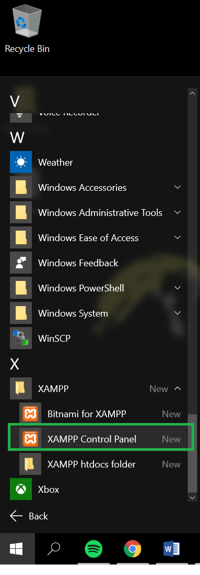Select the letter W section header
Viewport: 200px width, 575px height.
17,138
